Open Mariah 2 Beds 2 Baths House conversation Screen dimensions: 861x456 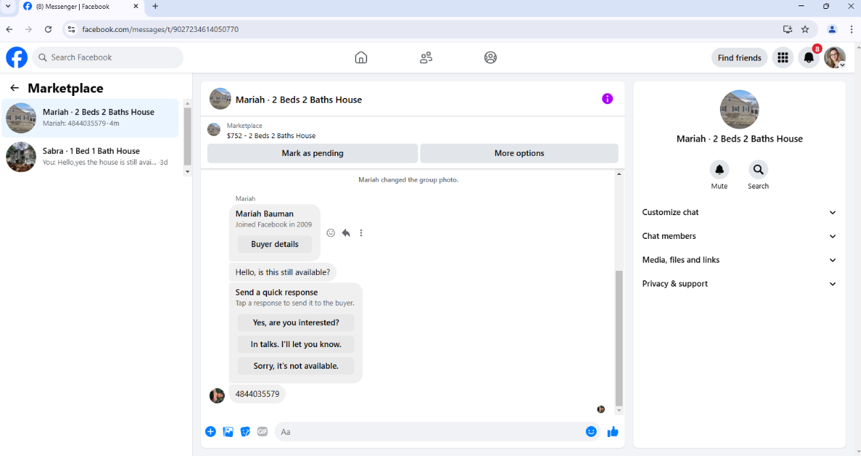(x=90, y=118)
